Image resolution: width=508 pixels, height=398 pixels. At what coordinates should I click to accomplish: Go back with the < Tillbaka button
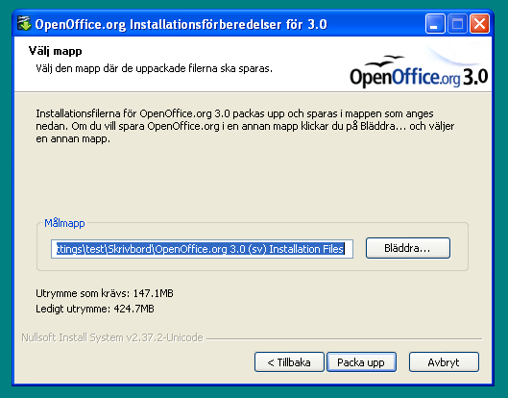289,362
